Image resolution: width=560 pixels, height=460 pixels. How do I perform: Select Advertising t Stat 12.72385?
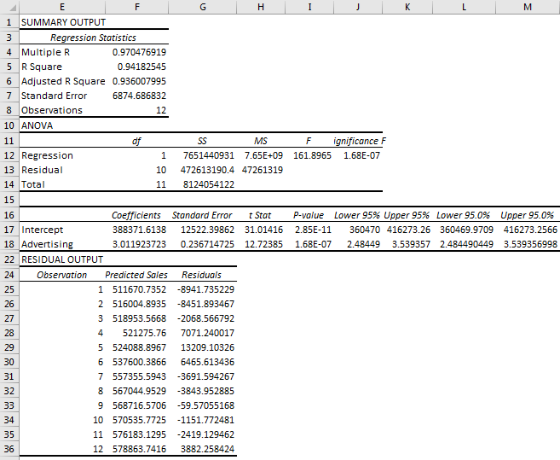pyautogui.click(x=263, y=244)
